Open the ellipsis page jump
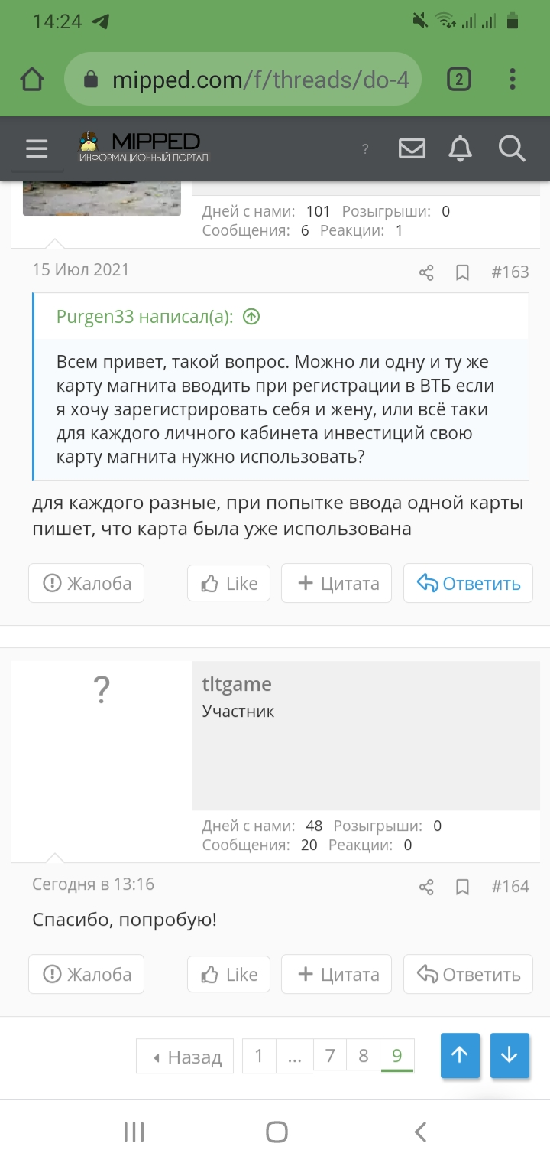Image resolution: width=550 pixels, height=1163 pixels. point(295,1056)
